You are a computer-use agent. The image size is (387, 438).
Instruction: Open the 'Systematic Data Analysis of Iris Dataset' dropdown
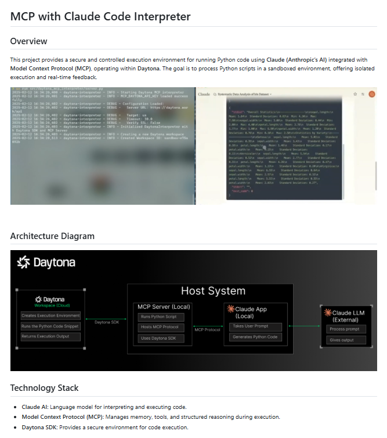(x=244, y=94)
